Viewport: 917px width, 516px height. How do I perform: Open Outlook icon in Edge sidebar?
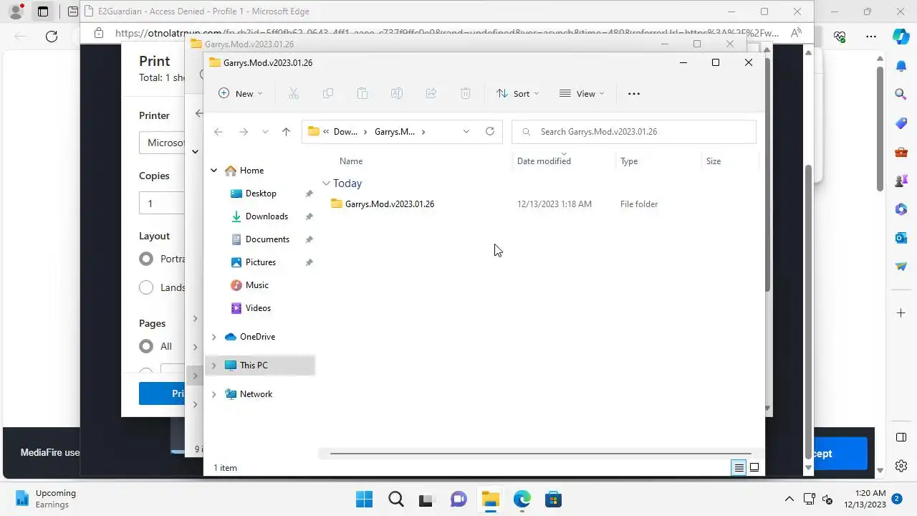point(901,237)
